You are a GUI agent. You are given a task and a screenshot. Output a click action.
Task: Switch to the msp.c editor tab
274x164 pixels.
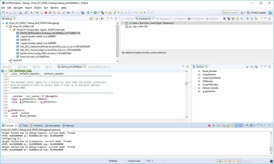(x=23, y=67)
